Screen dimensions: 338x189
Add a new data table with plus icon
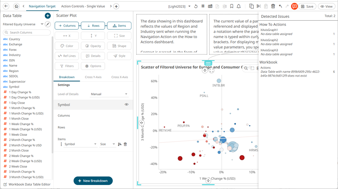coord(48,15)
